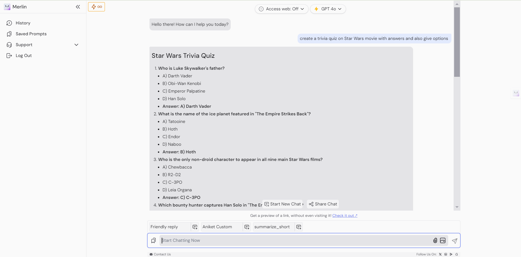The height and width of the screenshot is (257, 521).
Task: Click option 'D) Han Solo'
Action: pos(174,99)
